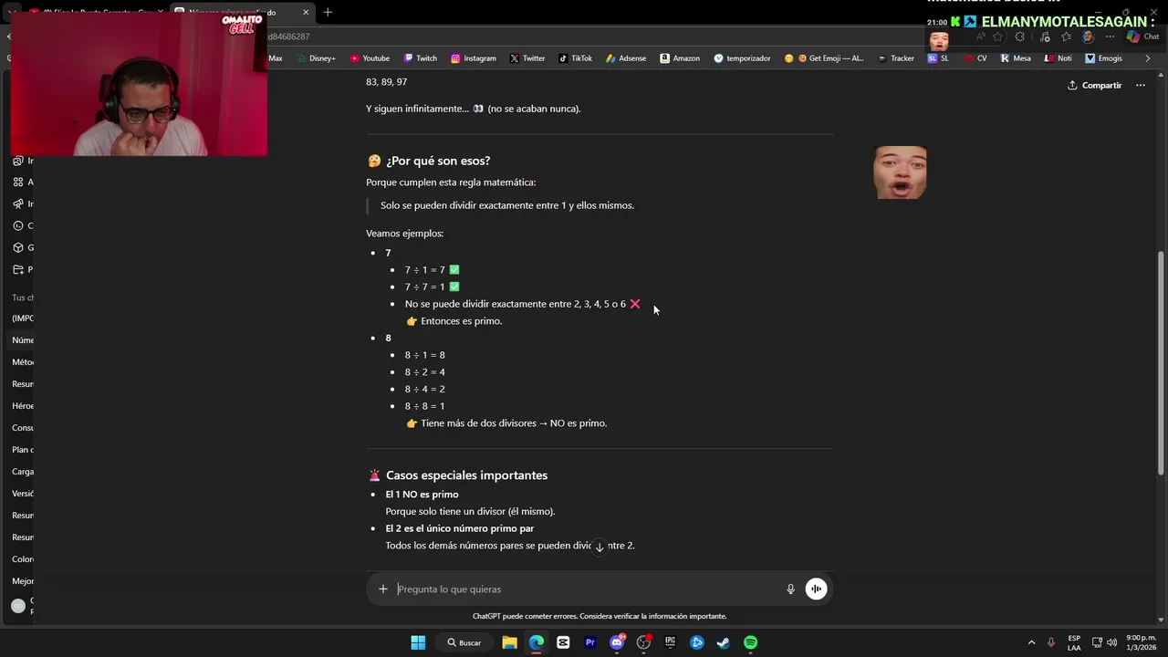The image size is (1168, 657).
Task: Open the Get Emoji bookmark
Action: click(824, 58)
